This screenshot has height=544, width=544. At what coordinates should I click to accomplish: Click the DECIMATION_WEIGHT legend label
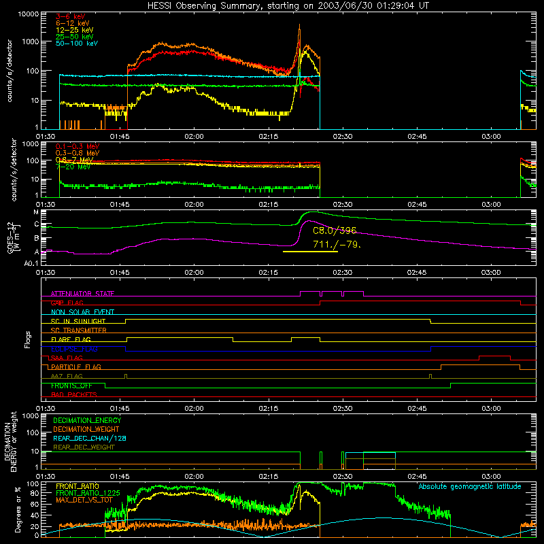(86, 429)
